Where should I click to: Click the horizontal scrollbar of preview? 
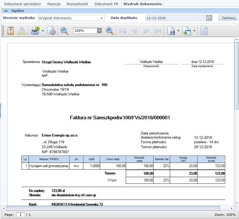pyautogui.click(x=113, y=208)
